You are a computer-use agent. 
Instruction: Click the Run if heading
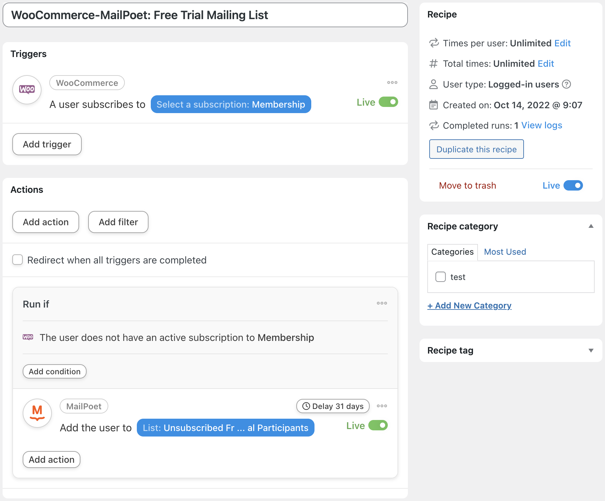(36, 304)
